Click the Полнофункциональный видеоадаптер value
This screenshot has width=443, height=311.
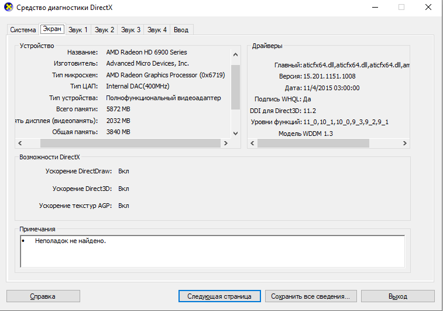tap(164, 98)
